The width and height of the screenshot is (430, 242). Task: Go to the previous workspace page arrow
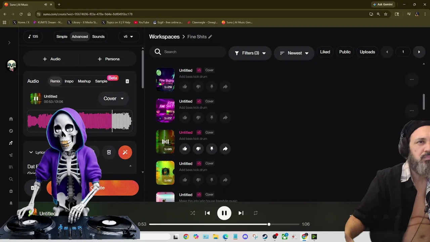pyautogui.click(x=387, y=52)
